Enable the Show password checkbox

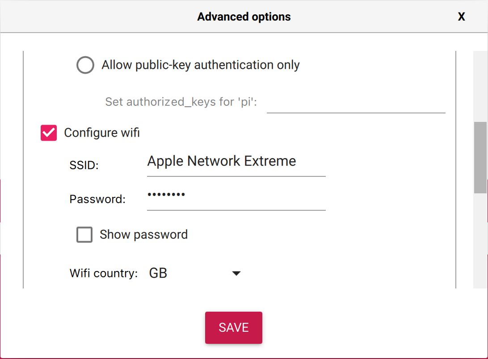[84, 234]
